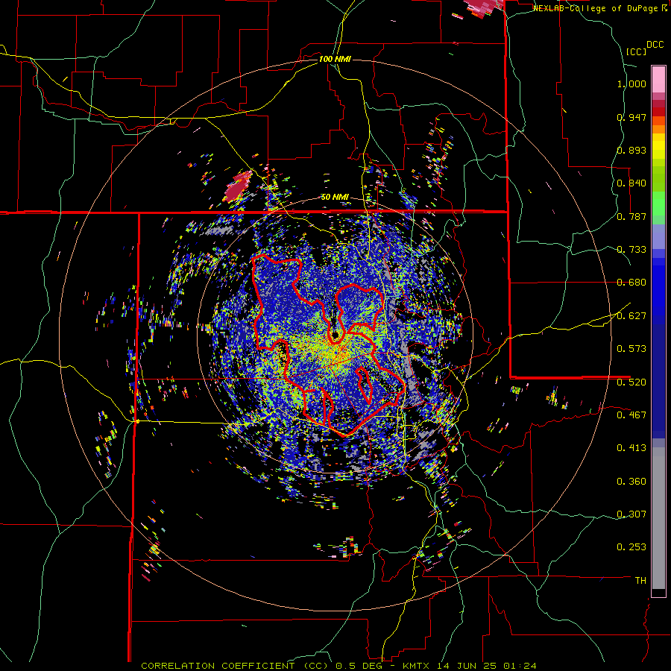Select the 0.680 scale value

coord(631,283)
